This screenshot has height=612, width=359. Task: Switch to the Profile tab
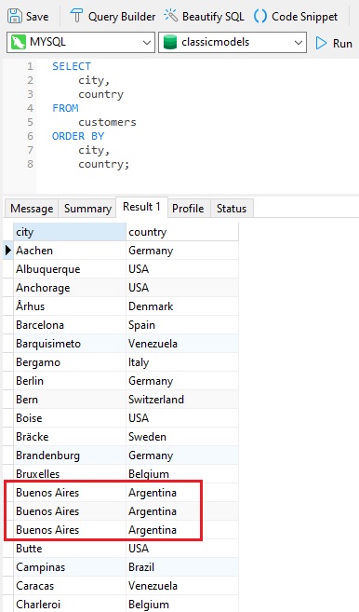pos(188,208)
